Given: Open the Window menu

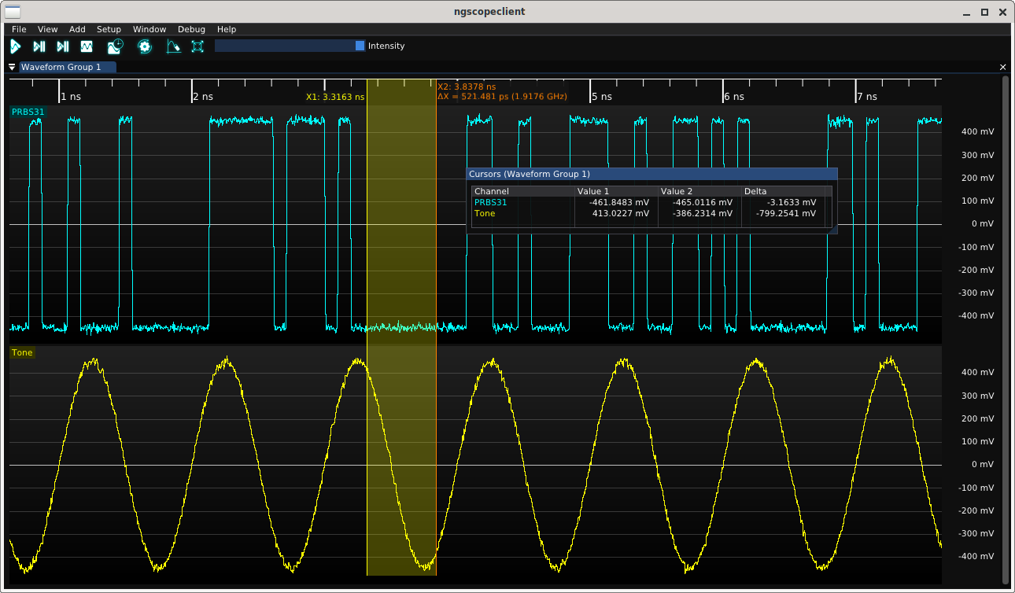Looking at the screenshot, I should (x=149, y=29).
